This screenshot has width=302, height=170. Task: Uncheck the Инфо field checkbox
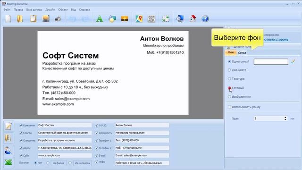point(96,161)
